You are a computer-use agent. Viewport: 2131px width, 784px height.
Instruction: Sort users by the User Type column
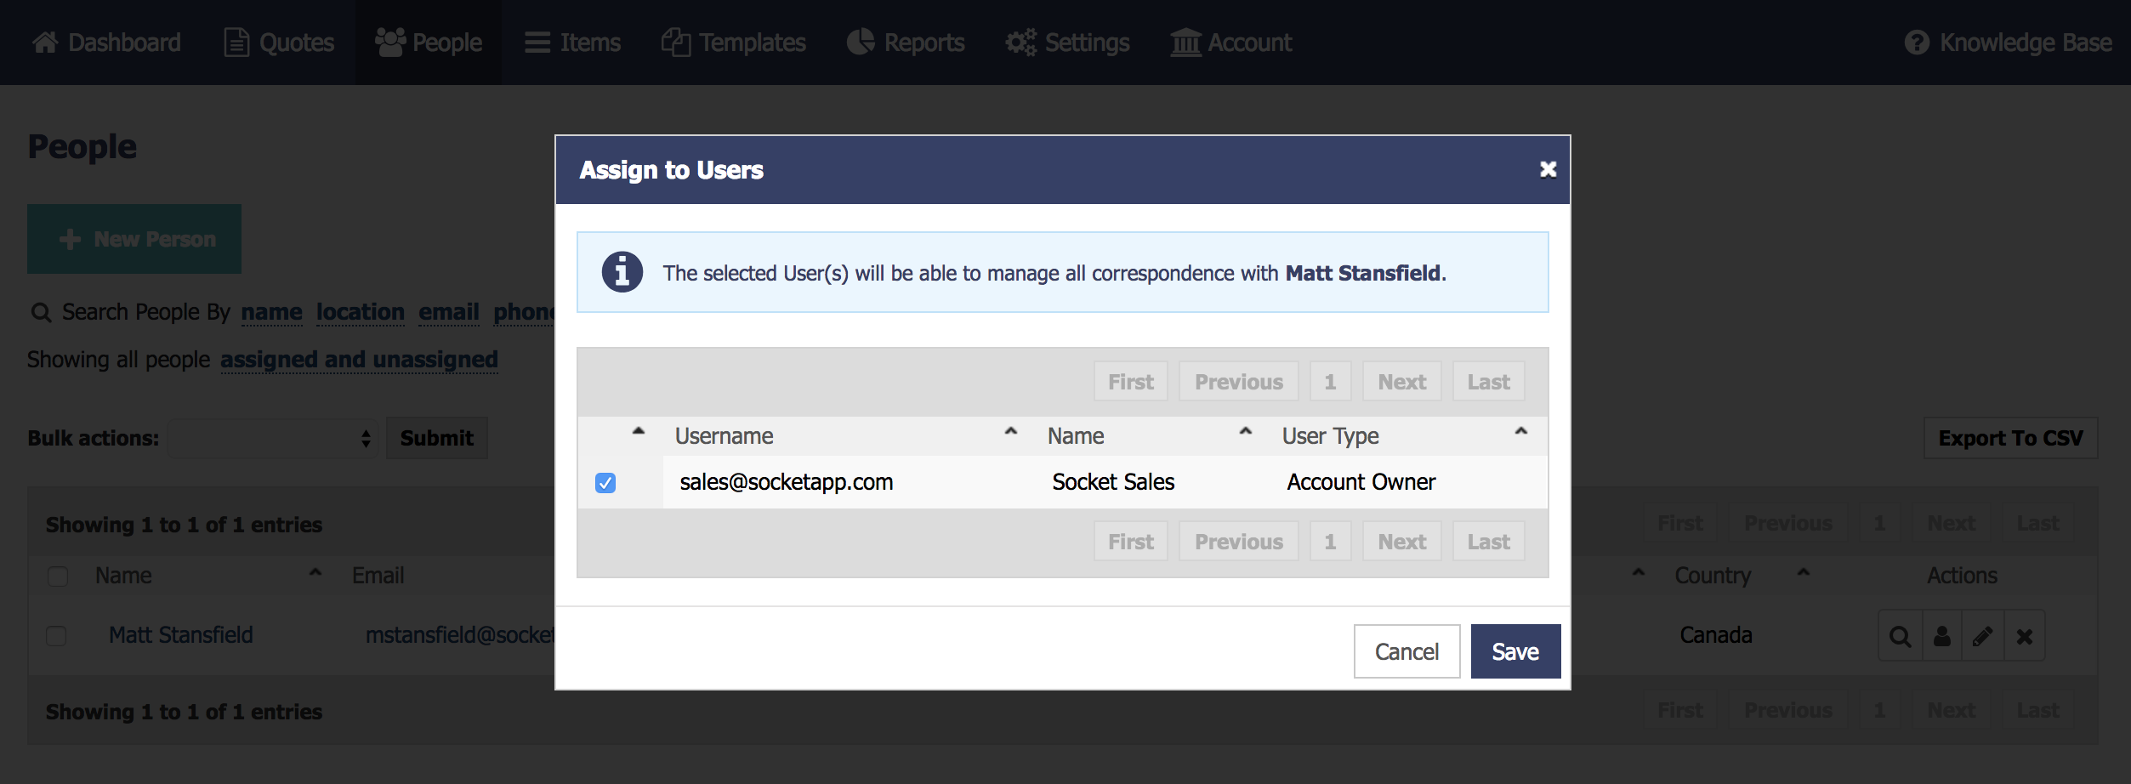pyautogui.click(x=1330, y=436)
